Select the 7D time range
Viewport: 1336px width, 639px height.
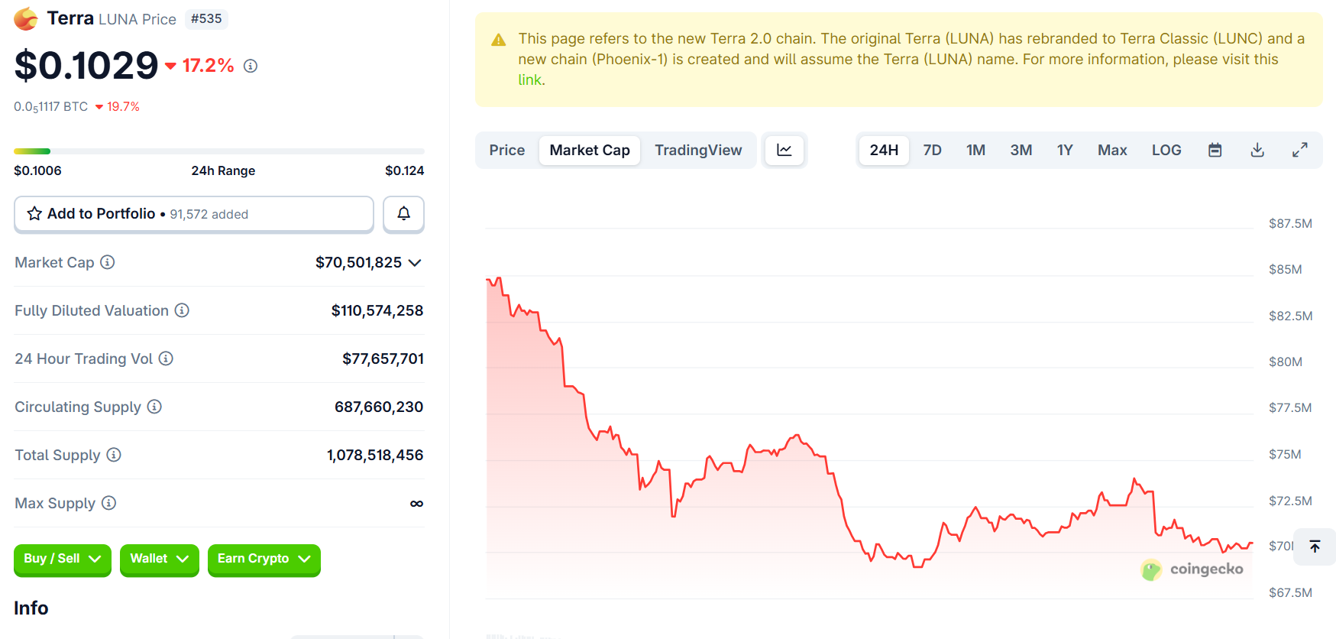click(x=932, y=151)
